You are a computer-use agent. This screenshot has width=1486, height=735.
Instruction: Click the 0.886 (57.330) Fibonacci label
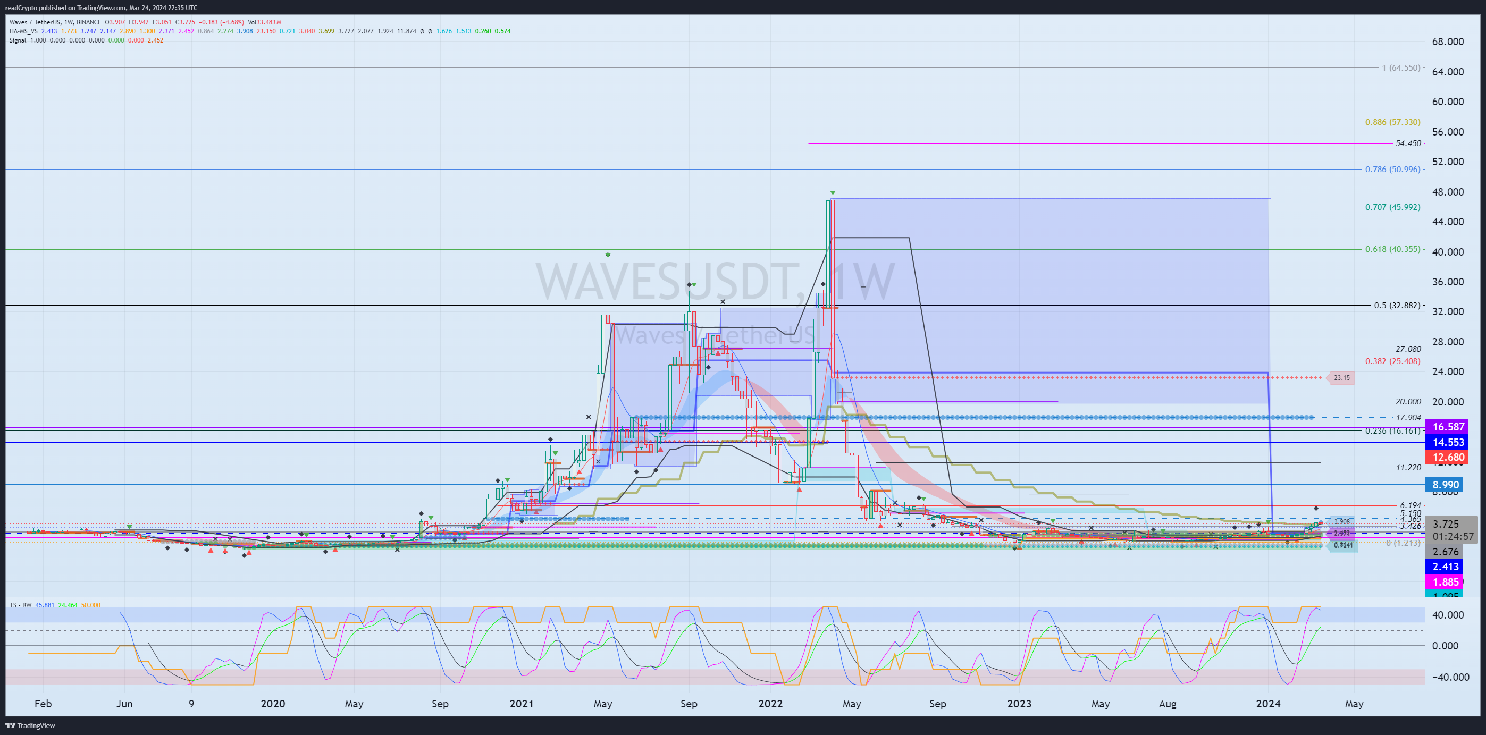click(x=1392, y=122)
